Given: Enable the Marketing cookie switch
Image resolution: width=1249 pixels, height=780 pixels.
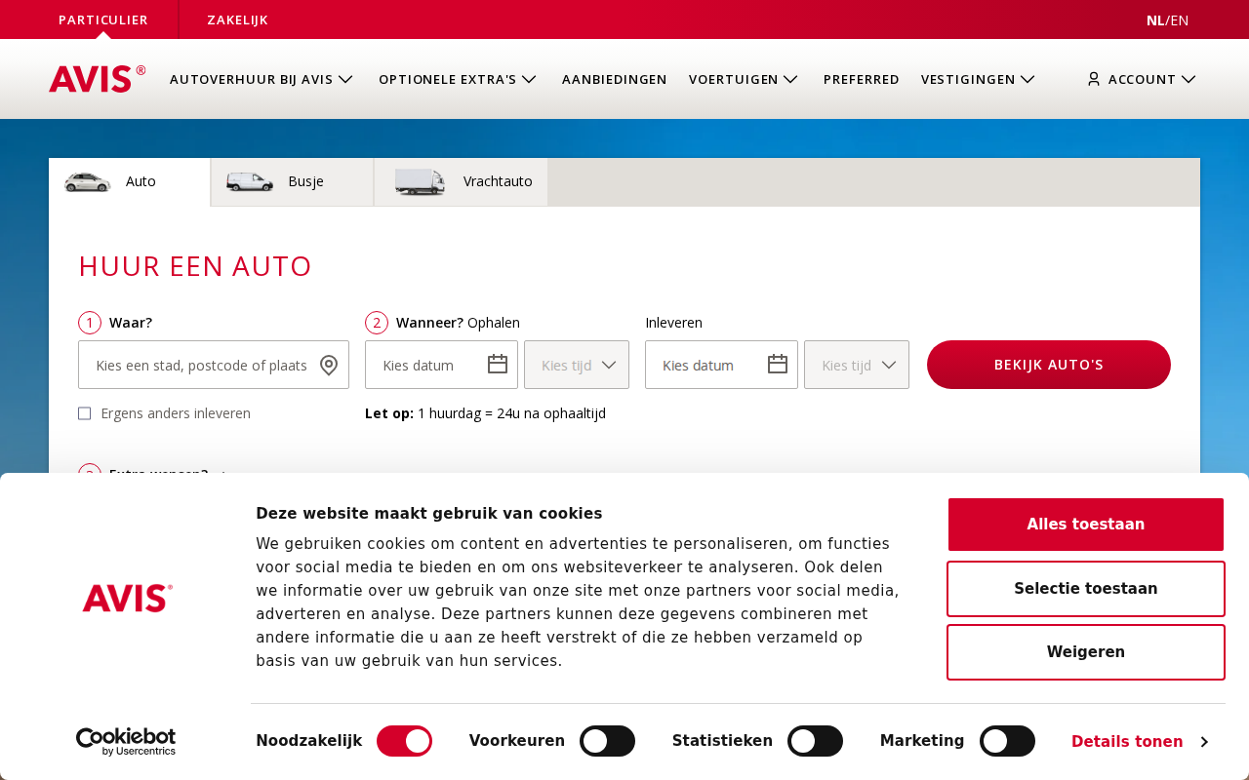Looking at the screenshot, I should pyautogui.click(x=1007, y=741).
